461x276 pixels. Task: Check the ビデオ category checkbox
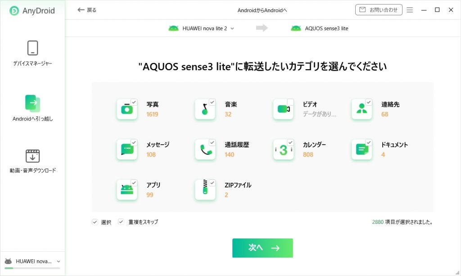(x=290, y=102)
